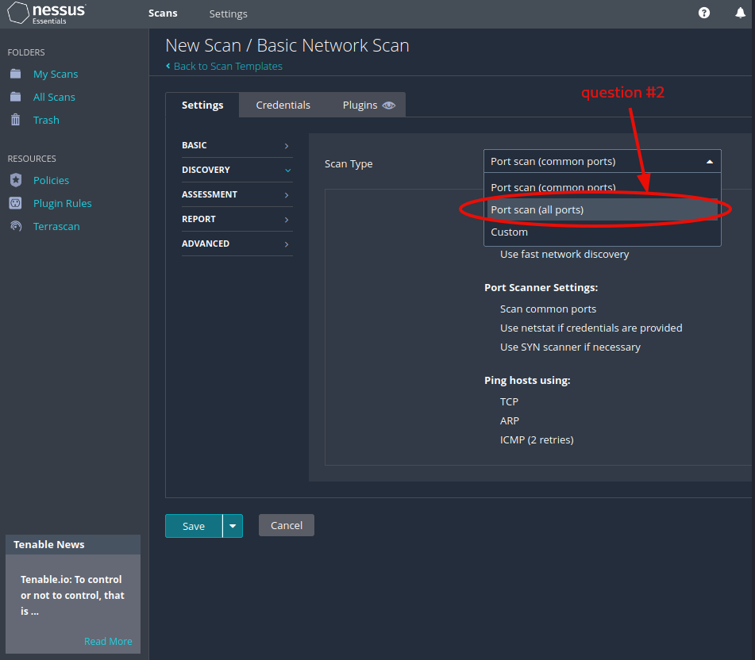
Task: Select Port scan (all ports) option
Action: [537, 209]
